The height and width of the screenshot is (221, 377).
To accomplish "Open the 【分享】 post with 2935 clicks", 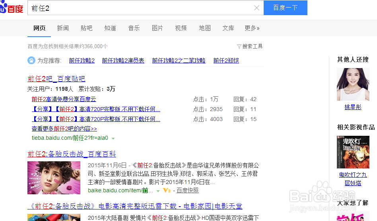I will coord(96,109).
